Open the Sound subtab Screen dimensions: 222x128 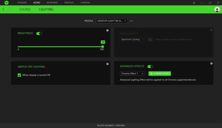pos(25,9)
